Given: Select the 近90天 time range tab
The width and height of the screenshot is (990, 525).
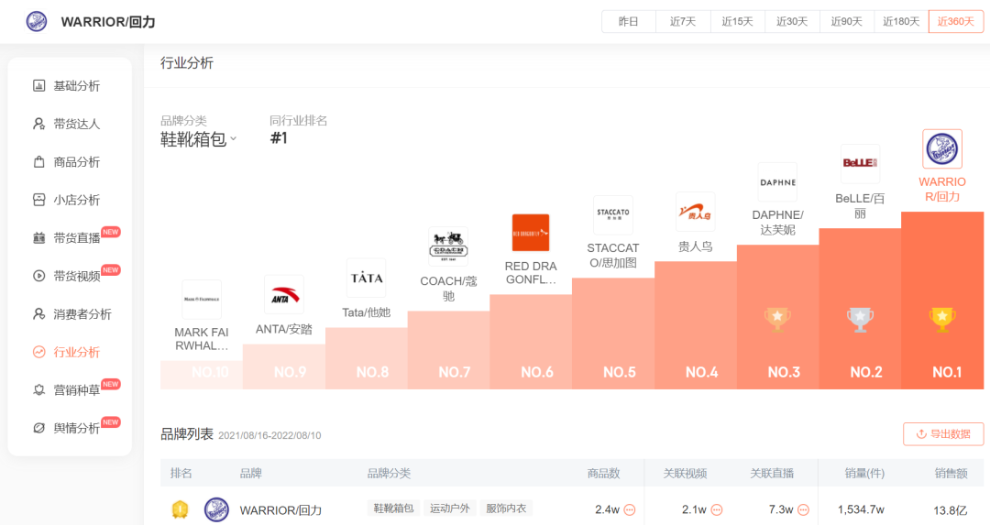Looking at the screenshot, I should pos(847,21).
